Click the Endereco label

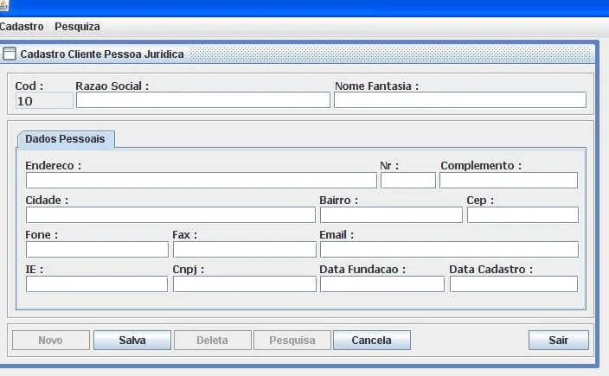tap(54, 166)
